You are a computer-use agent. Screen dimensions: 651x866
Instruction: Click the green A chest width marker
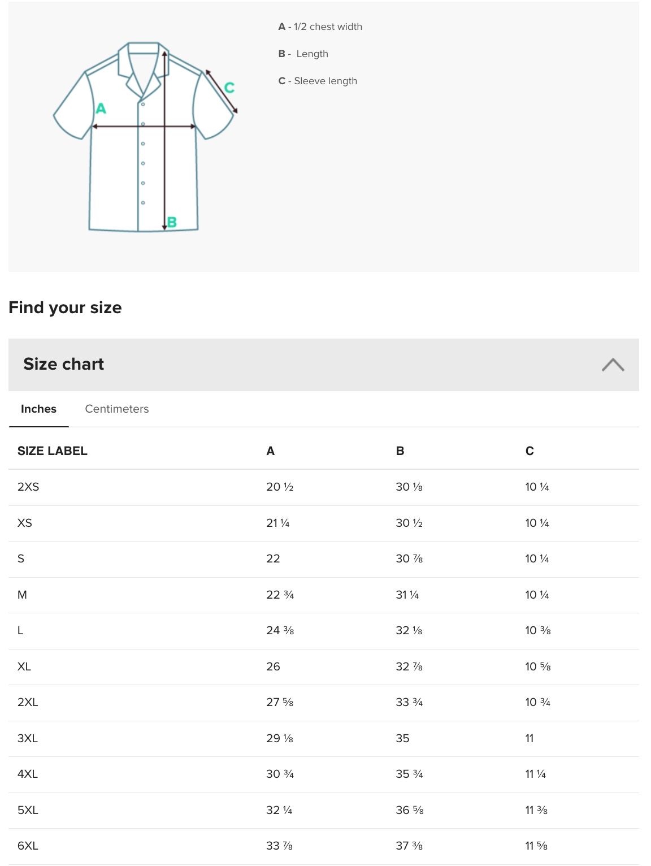click(x=101, y=108)
